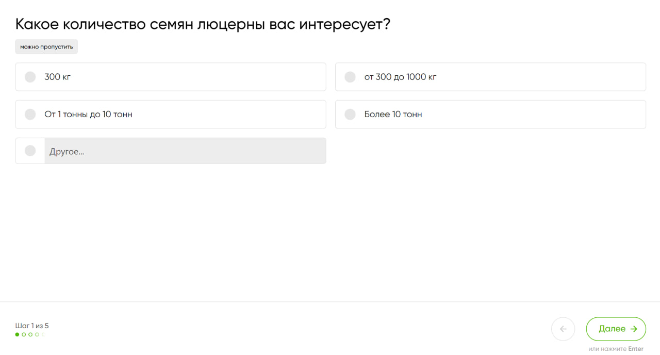Click the "Более 10 тонн" option label text

click(393, 114)
